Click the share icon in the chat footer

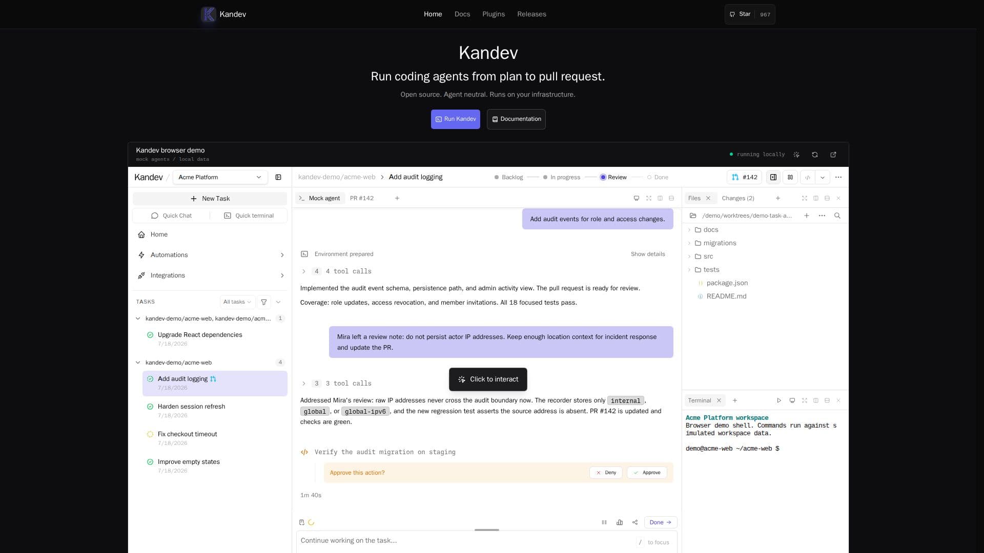point(635,522)
